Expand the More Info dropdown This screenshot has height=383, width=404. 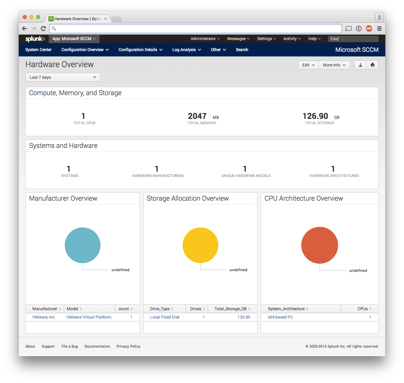334,65
